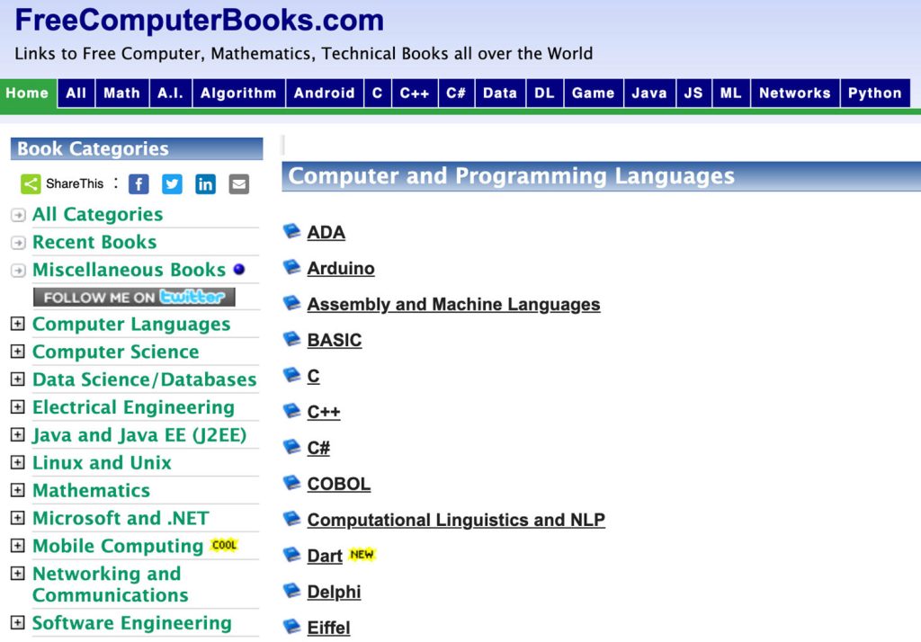
Task: Expand Computer Languages category
Action: pos(18,324)
